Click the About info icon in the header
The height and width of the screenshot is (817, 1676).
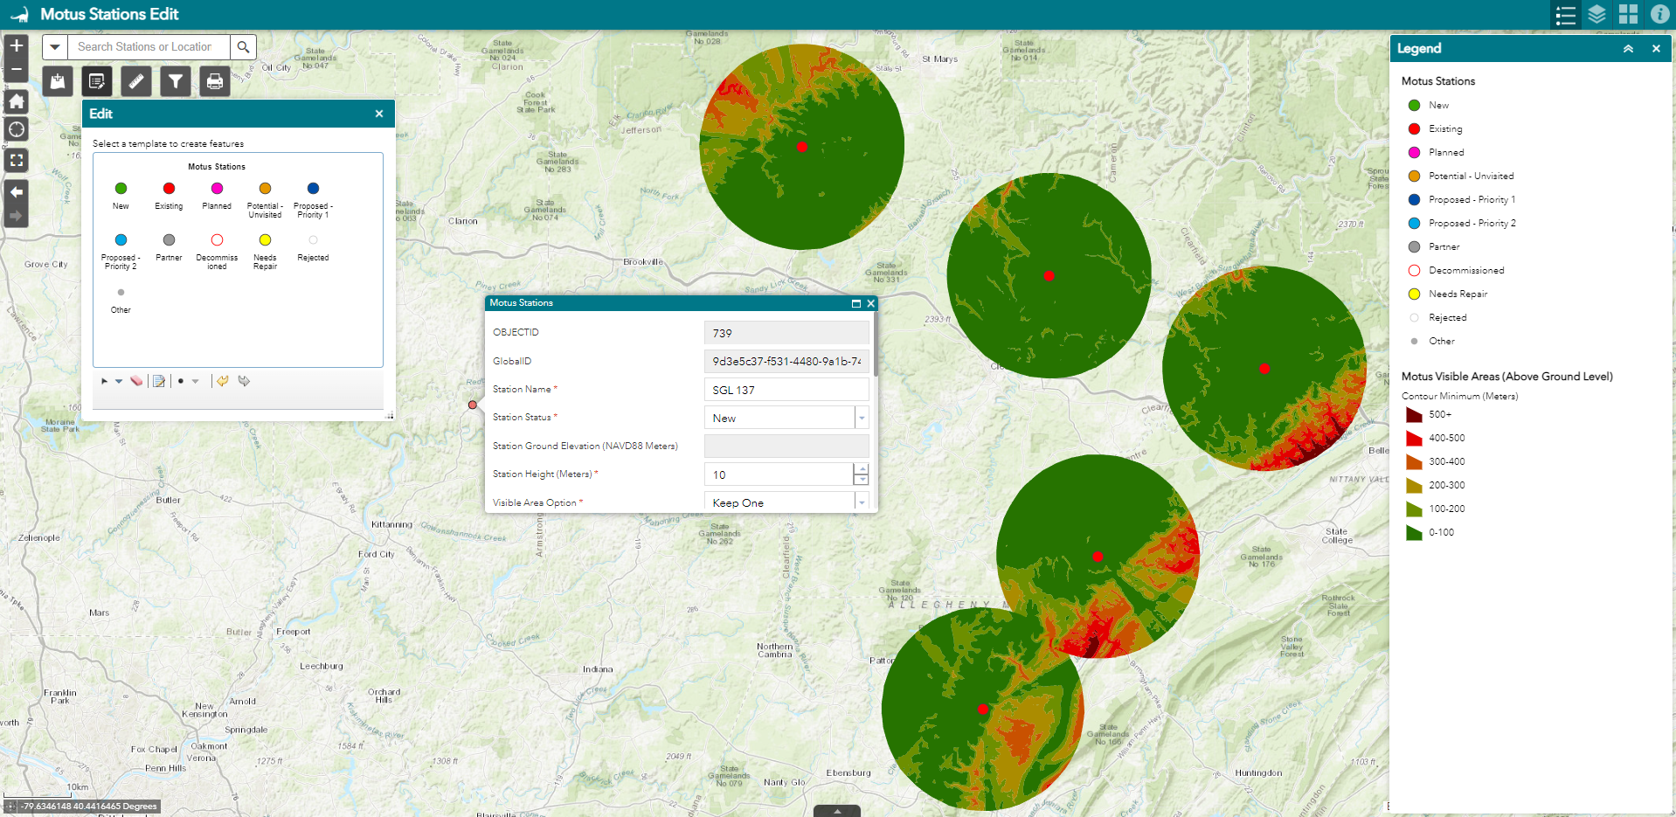click(1659, 15)
